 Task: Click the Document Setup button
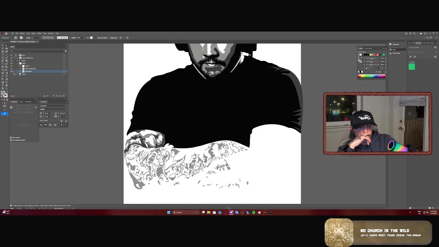[102, 38]
